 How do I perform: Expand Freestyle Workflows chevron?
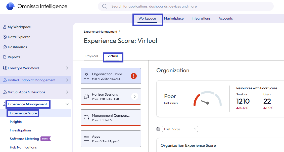coord(67,68)
